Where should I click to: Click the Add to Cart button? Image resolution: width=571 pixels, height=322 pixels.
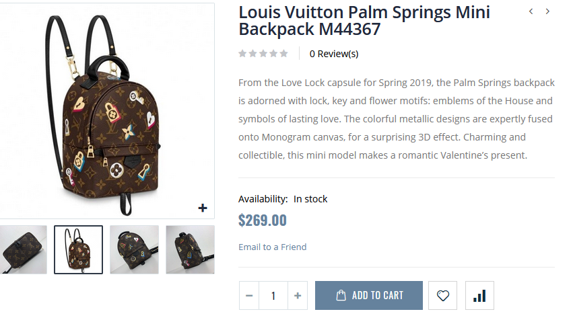[369, 296]
